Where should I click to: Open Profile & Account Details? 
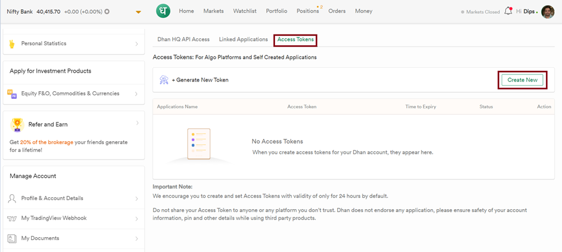pyautogui.click(x=74, y=198)
